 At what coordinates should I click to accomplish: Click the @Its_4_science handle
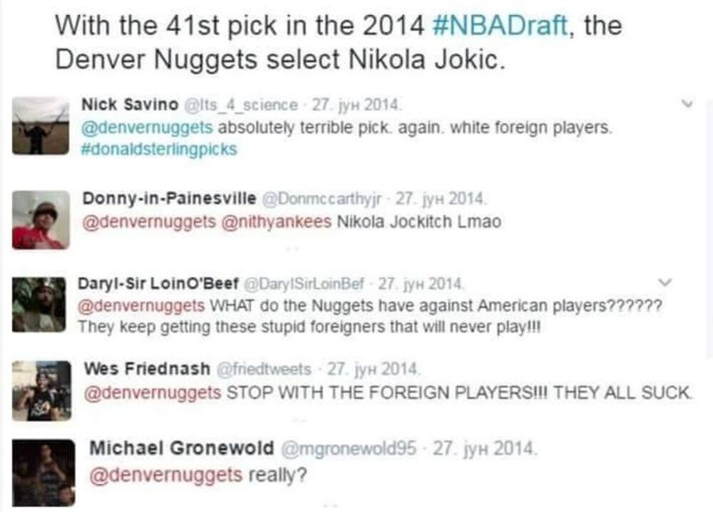(240, 105)
